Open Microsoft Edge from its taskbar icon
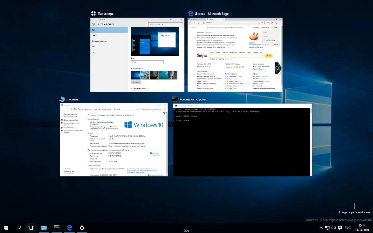 [69, 228]
